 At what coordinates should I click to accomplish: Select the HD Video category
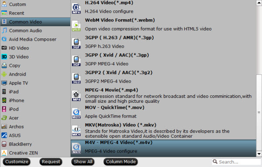(35, 48)
